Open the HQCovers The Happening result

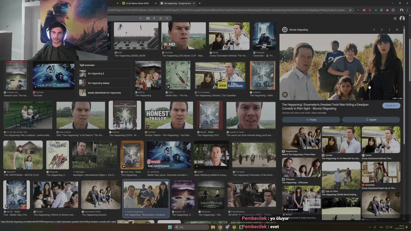[x=211, y=195]
